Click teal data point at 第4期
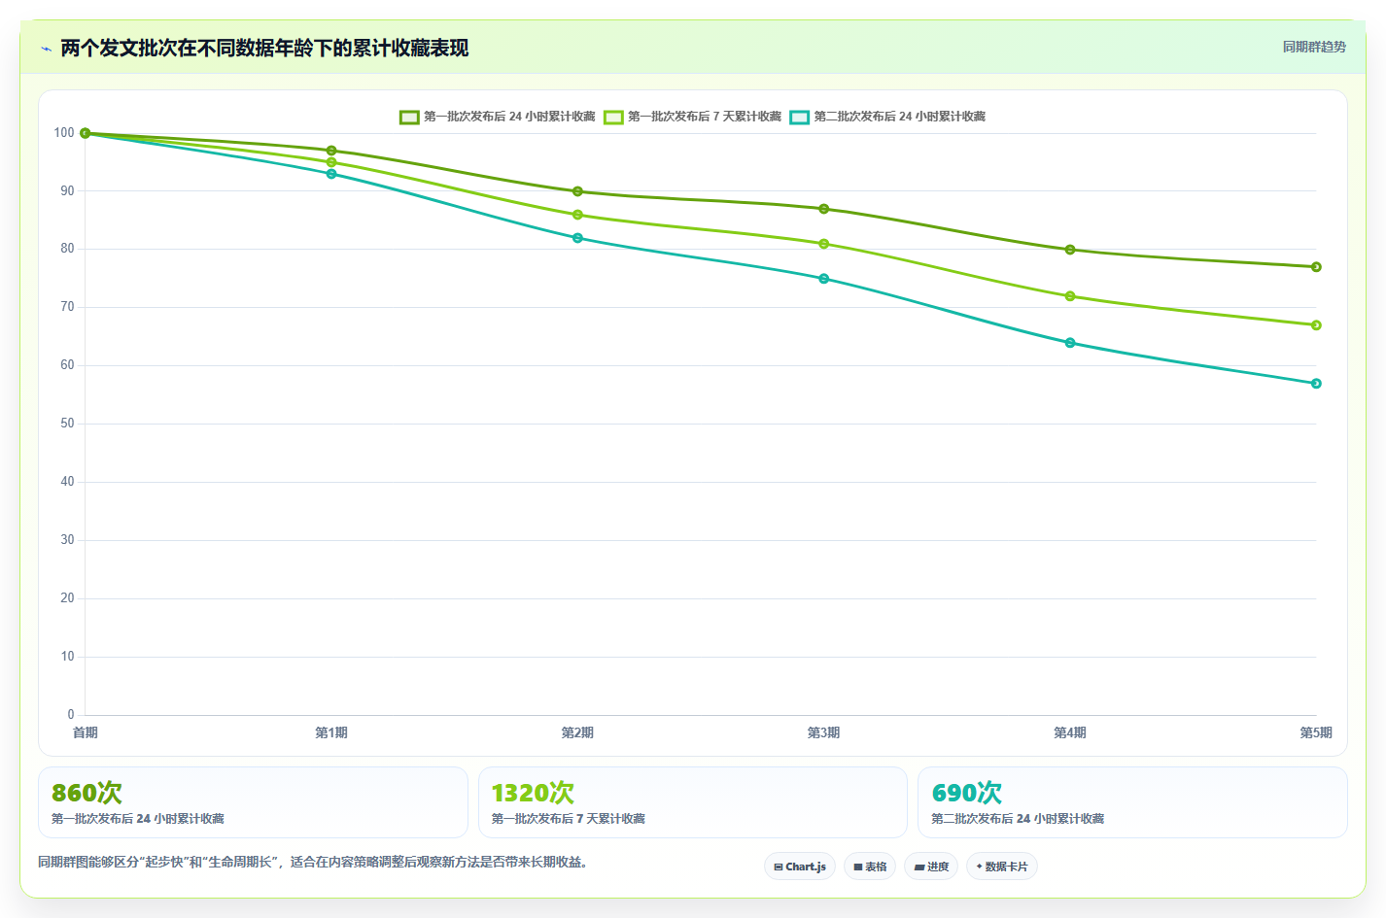1386x918 pixels. pos(1070,343)
